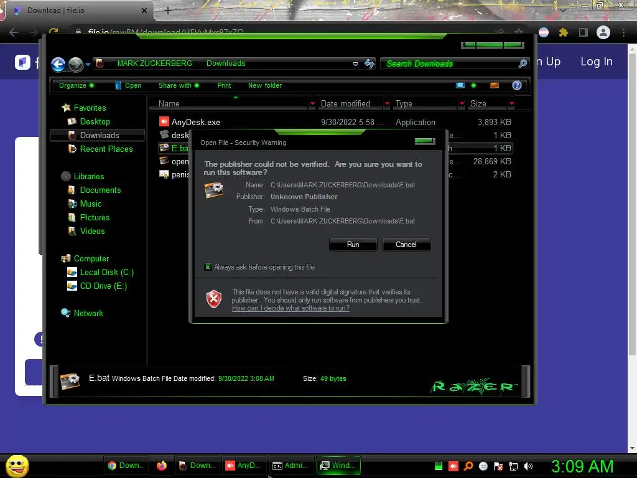Open the Name column filter dropdown
Image resolution: width=637 pixels, height=478 pixels.
click(x=312, y=104)
